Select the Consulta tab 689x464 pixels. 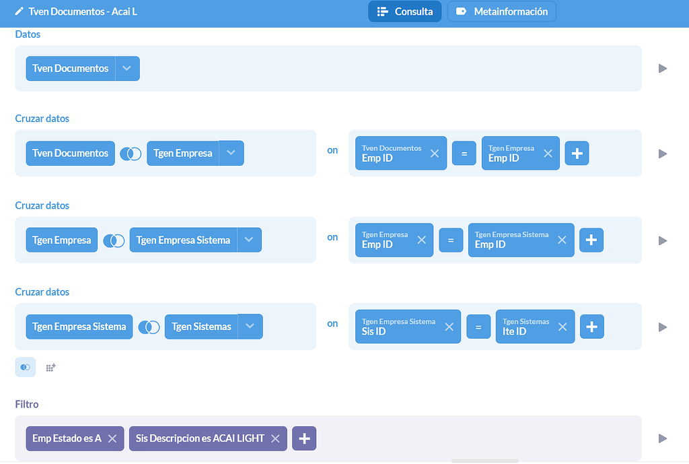point(404,11)
